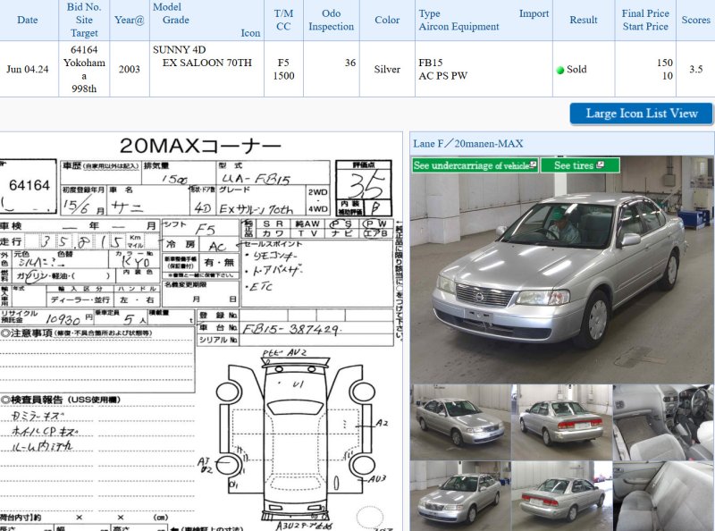Click the Result column header
Image resolution: width=715 pixels, height=531 pixels.
coord(583,20)
